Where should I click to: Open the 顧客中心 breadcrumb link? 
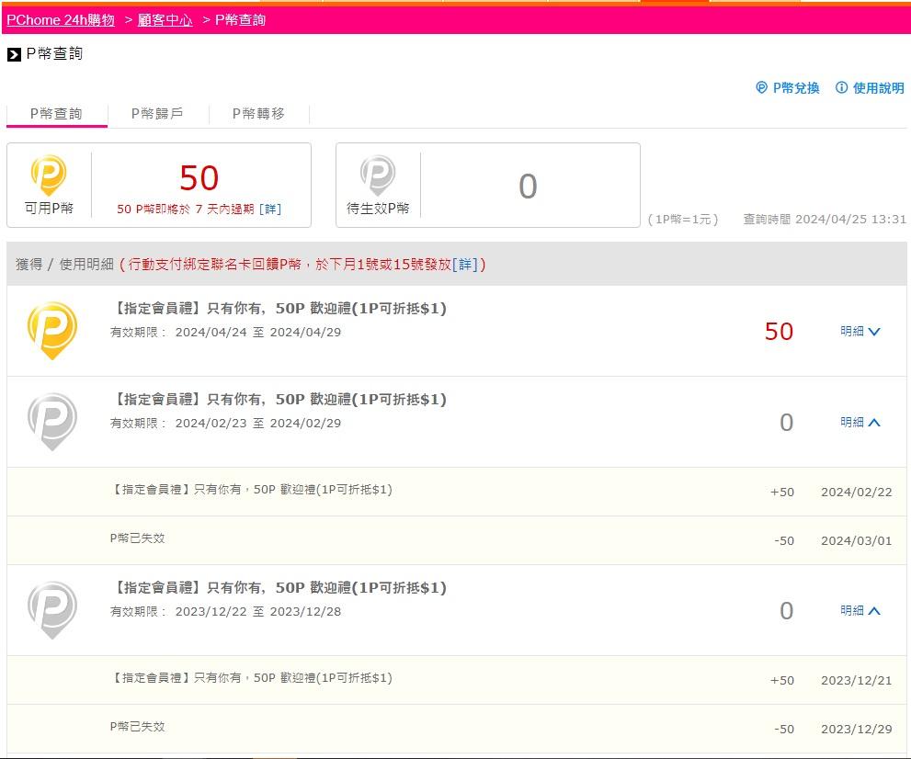coord(165,20)
